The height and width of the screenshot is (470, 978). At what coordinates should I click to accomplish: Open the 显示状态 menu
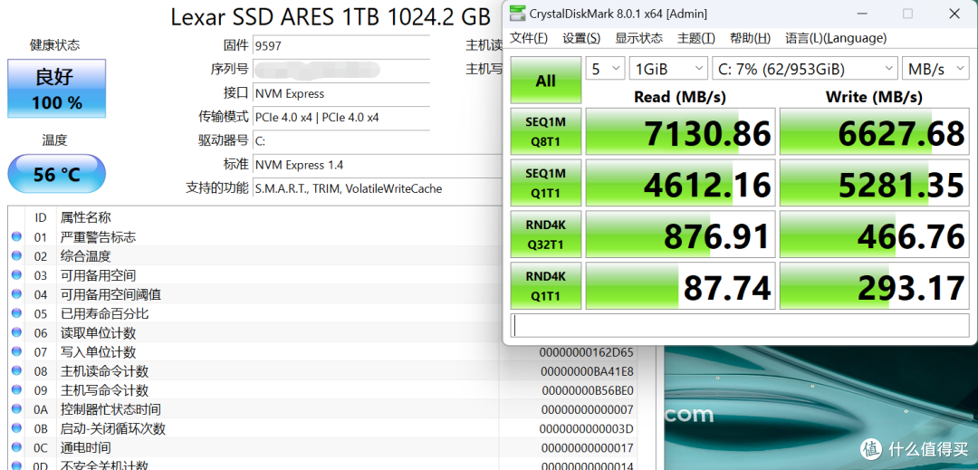(x=638, y=38)
